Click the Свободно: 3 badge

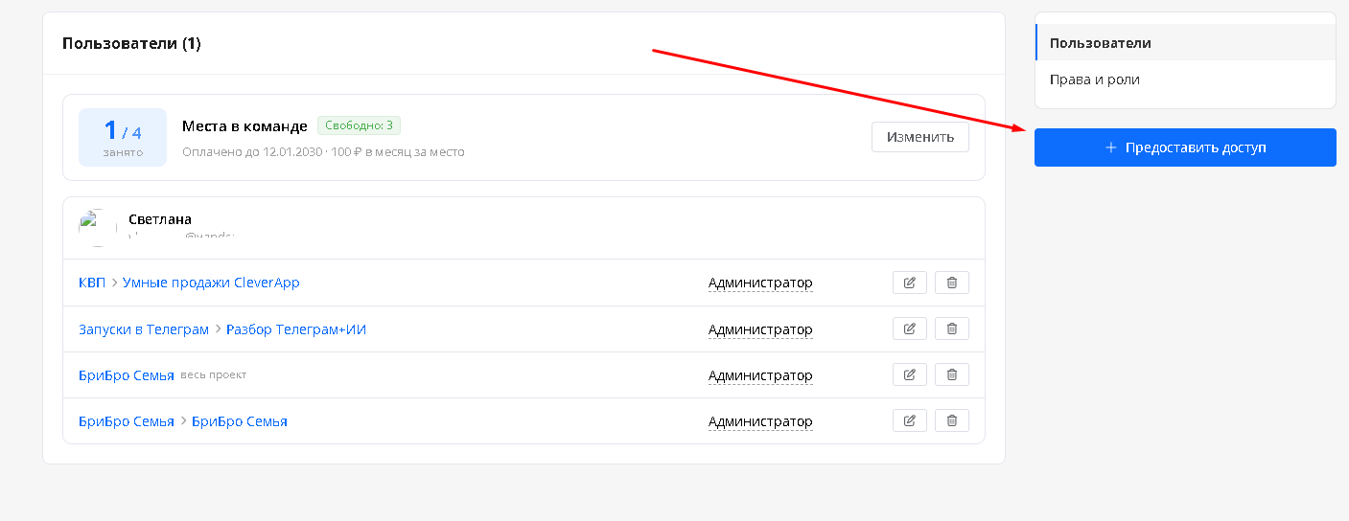pyautogui.click(x=359, y=125)
